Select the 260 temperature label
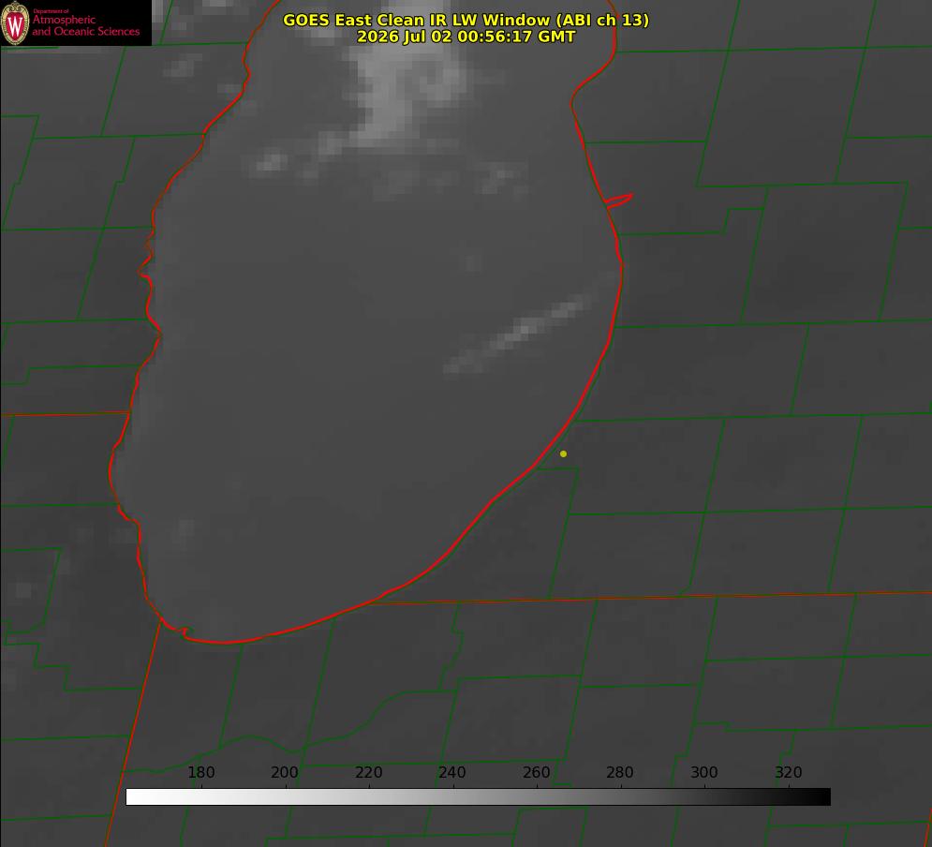The image size is (932, 847). coord(536,772)
